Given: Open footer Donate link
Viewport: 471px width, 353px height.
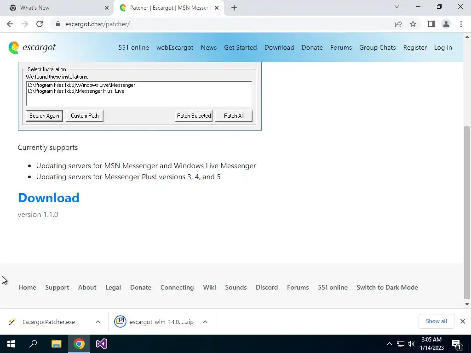Looking at the screenshot, I should coord(141,287).
